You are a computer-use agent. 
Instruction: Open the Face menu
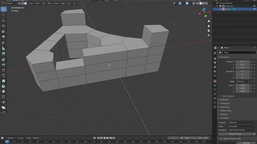pos(69,3)
